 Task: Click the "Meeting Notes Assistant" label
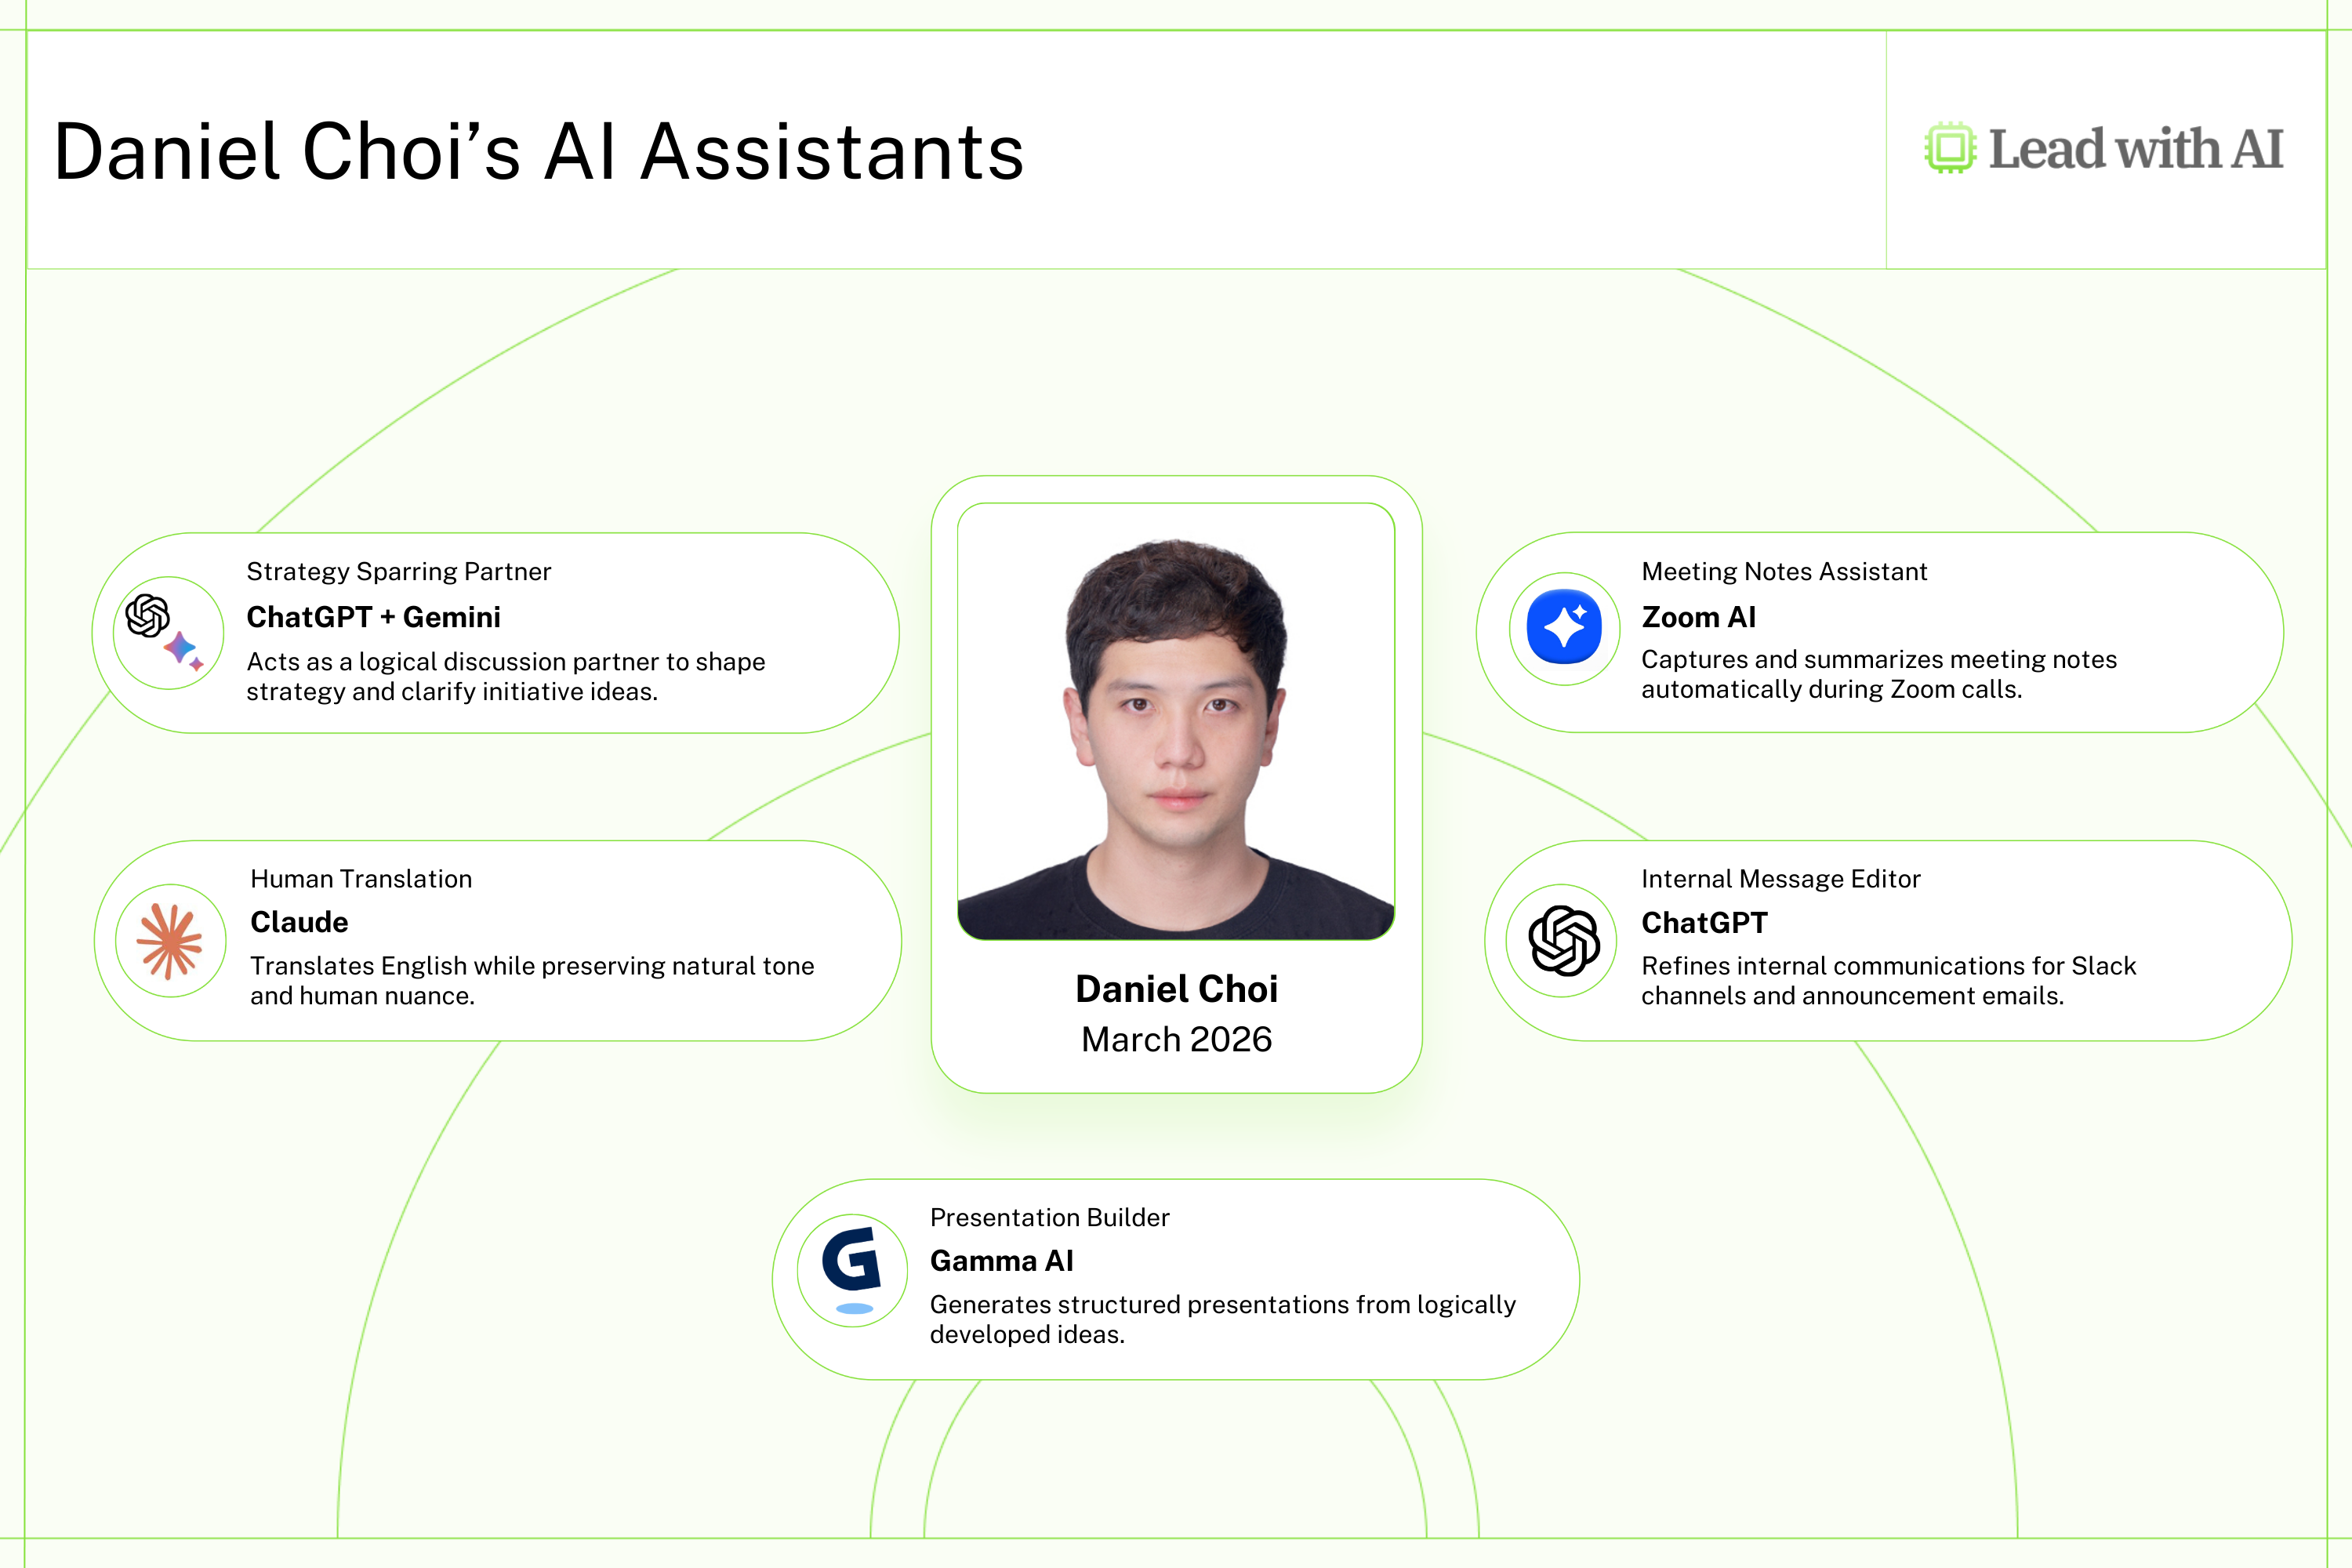pos(1784,571)
